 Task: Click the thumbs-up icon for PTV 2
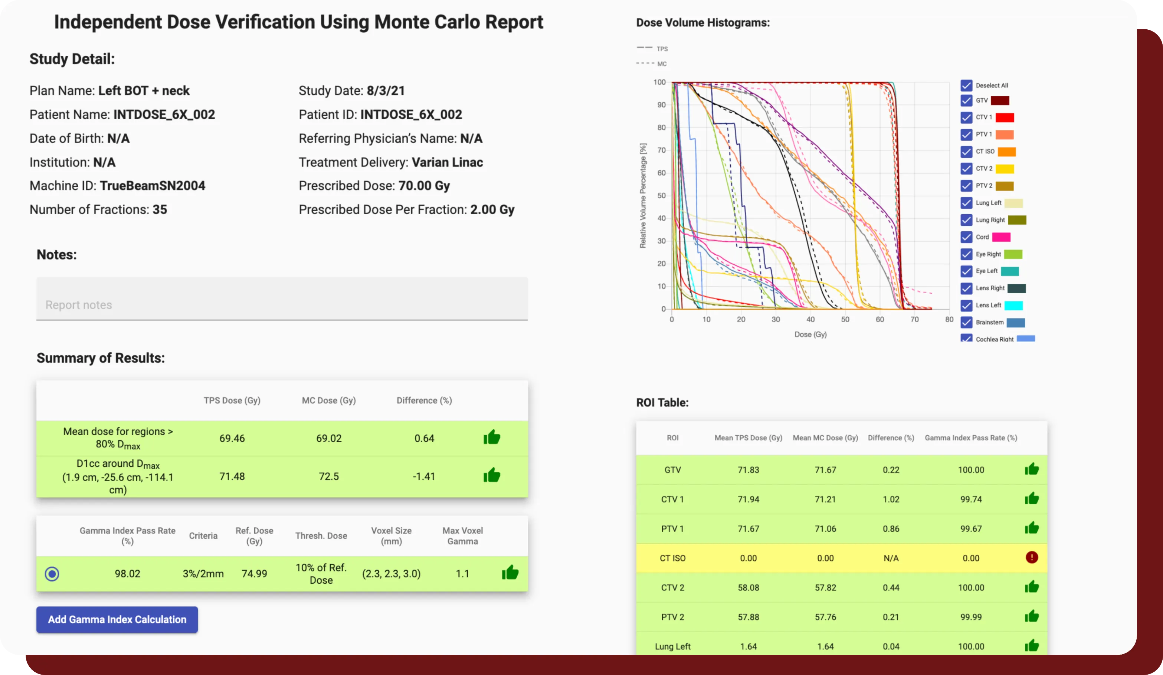pos(1032,616)
